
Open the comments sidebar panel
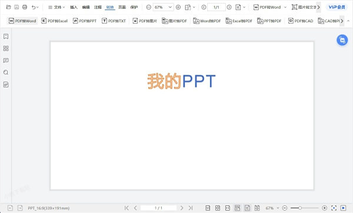[6, 60]
